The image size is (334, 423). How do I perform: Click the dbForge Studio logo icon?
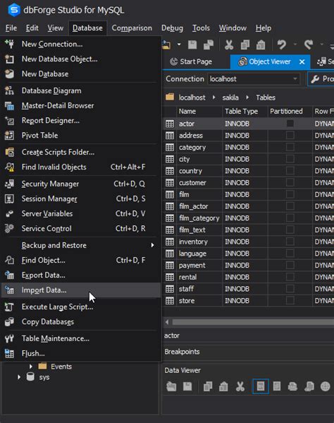pyautogui.click(x=13, y=10)
